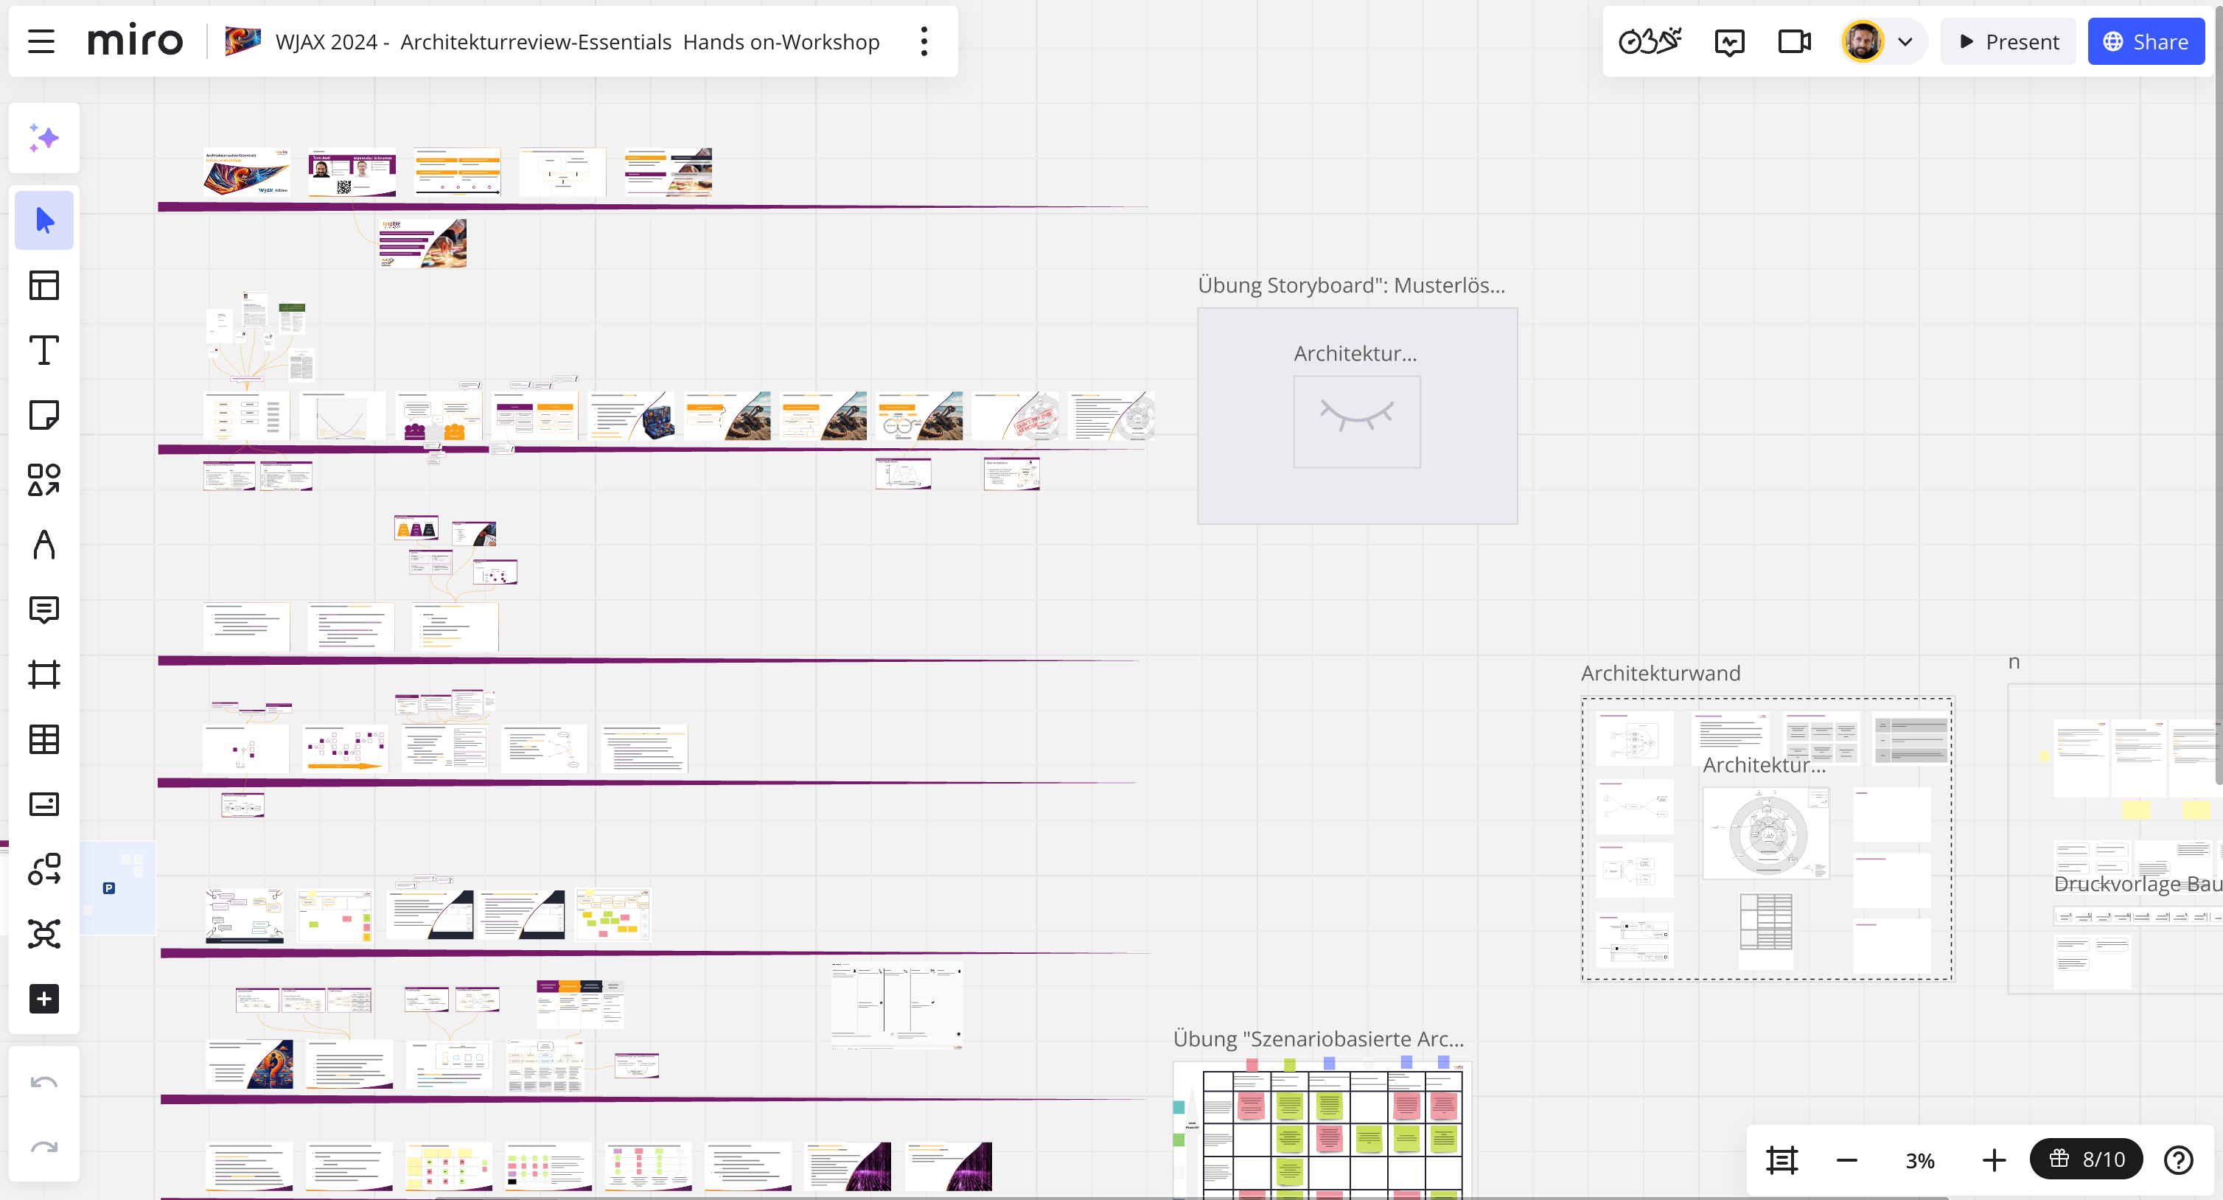The image size is (2223, 1200).
Task: Expand the user avatar dropdown chevron
Action: [x=1905, y=41]
